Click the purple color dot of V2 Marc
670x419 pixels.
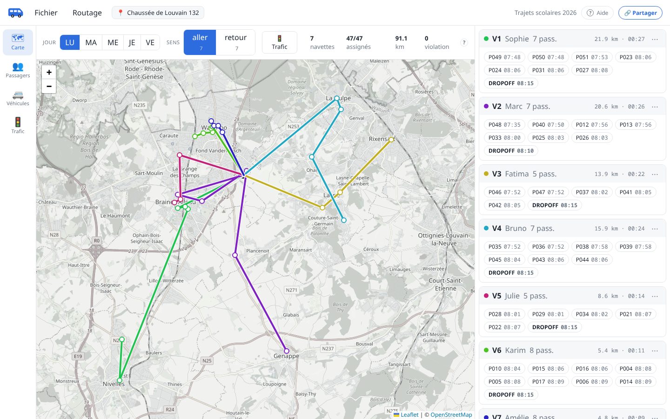(x=486, y=107)
